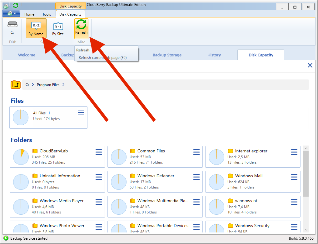Open the Windows Defender folder name
Image resolution: width=318 pixels, height=244 pixels.
pos(156,176)
